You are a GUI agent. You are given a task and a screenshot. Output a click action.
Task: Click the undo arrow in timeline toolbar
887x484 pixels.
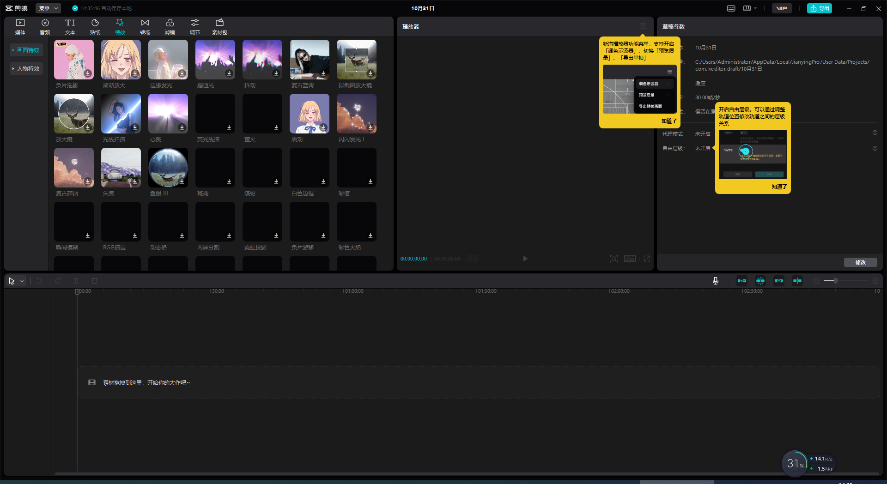[x=39, y=281]
